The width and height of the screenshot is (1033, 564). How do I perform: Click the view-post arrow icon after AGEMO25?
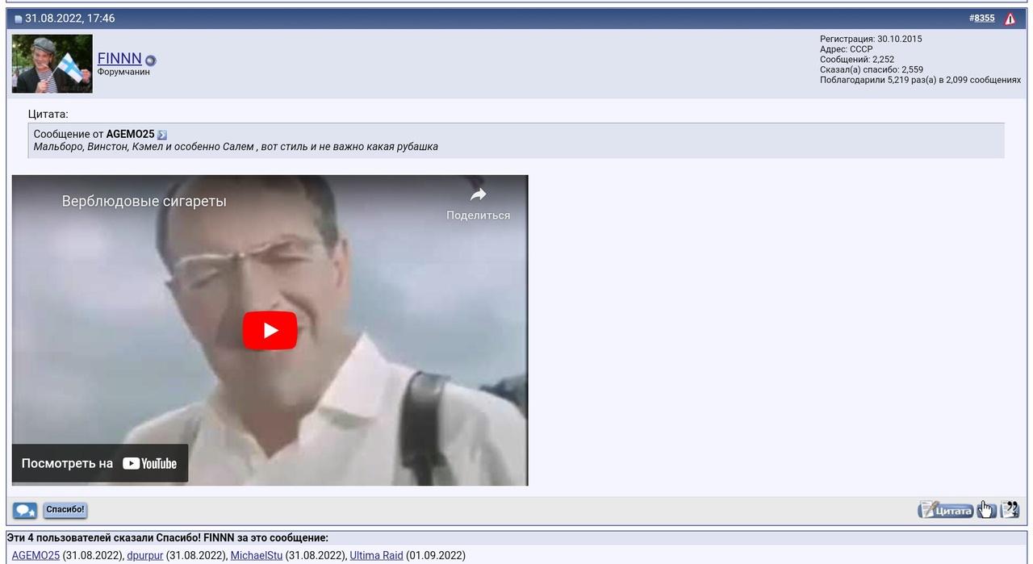point(162,135)
